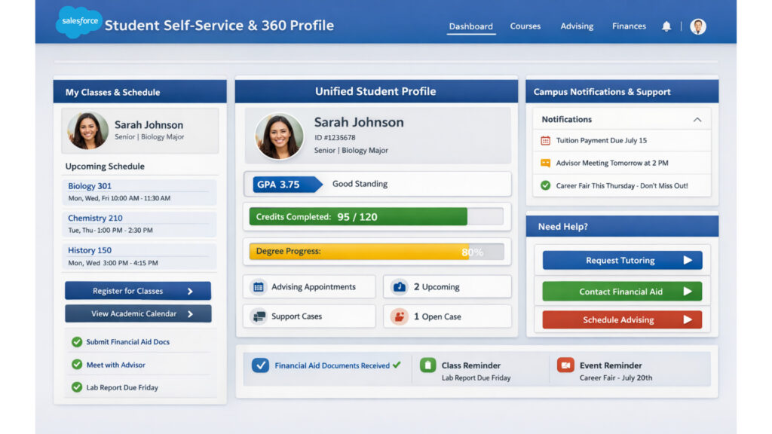Click the Event Reminder red camera icon
The width and height of the screenshot is (772, 434).
[565, 365]
